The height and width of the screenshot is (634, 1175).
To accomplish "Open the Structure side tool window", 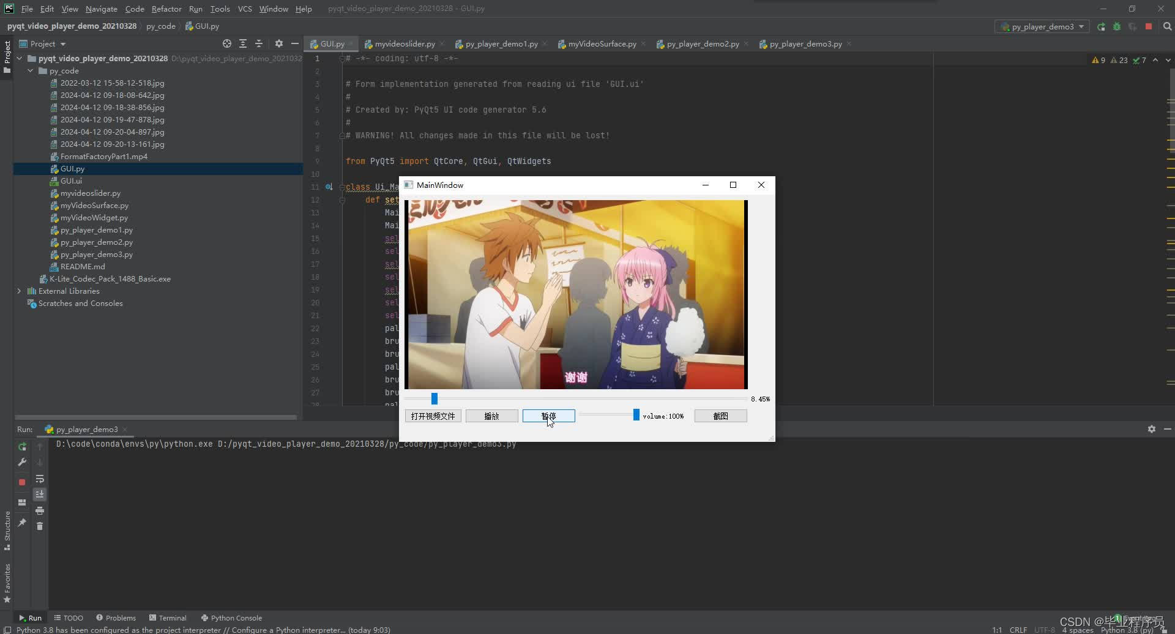I will 7,530.
